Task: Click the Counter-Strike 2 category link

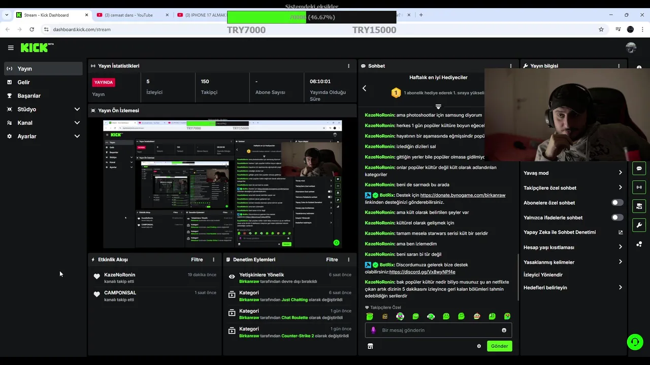Action: point(298,336)
